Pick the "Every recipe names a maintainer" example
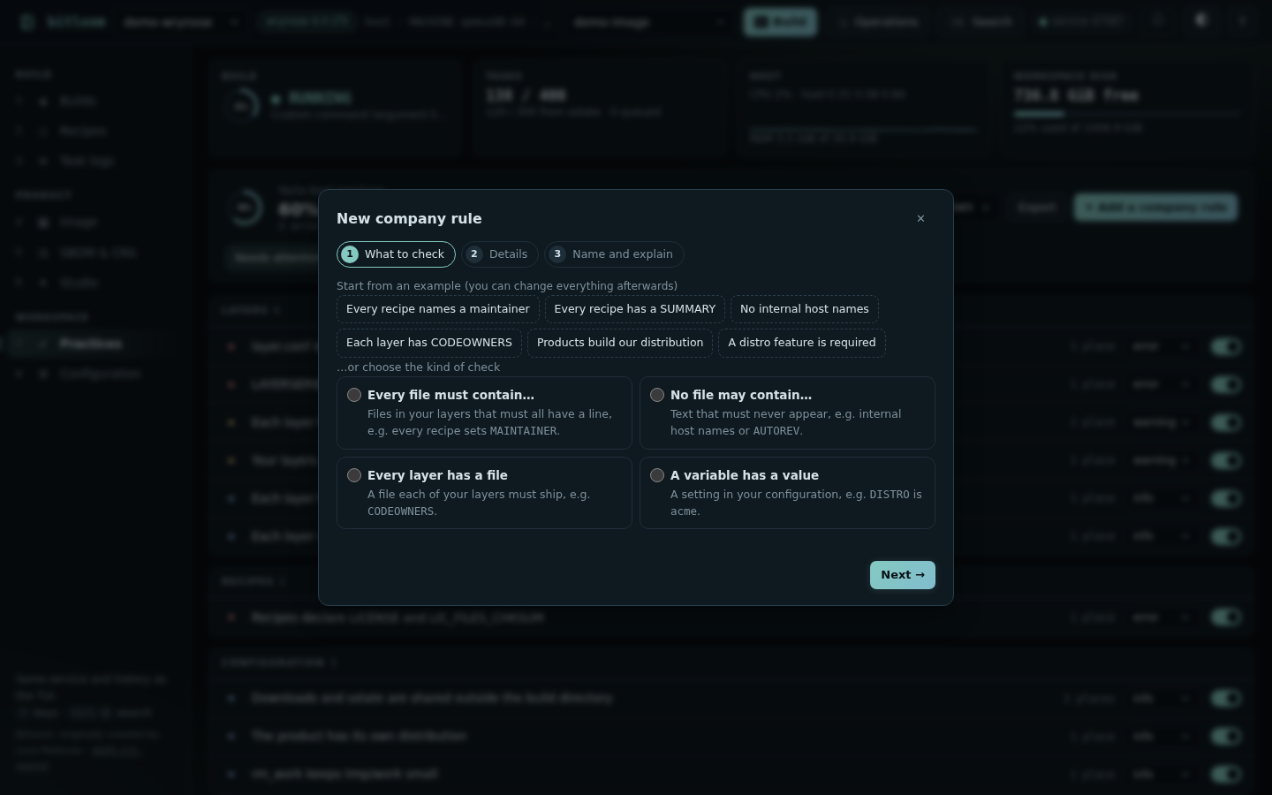The width and height of the screenshot is (1272, 795). pos(438,309)
